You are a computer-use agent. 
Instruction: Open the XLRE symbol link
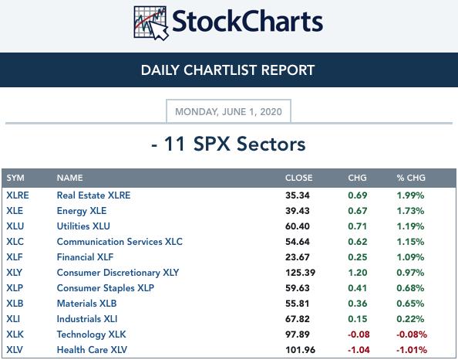click(18, 195)
